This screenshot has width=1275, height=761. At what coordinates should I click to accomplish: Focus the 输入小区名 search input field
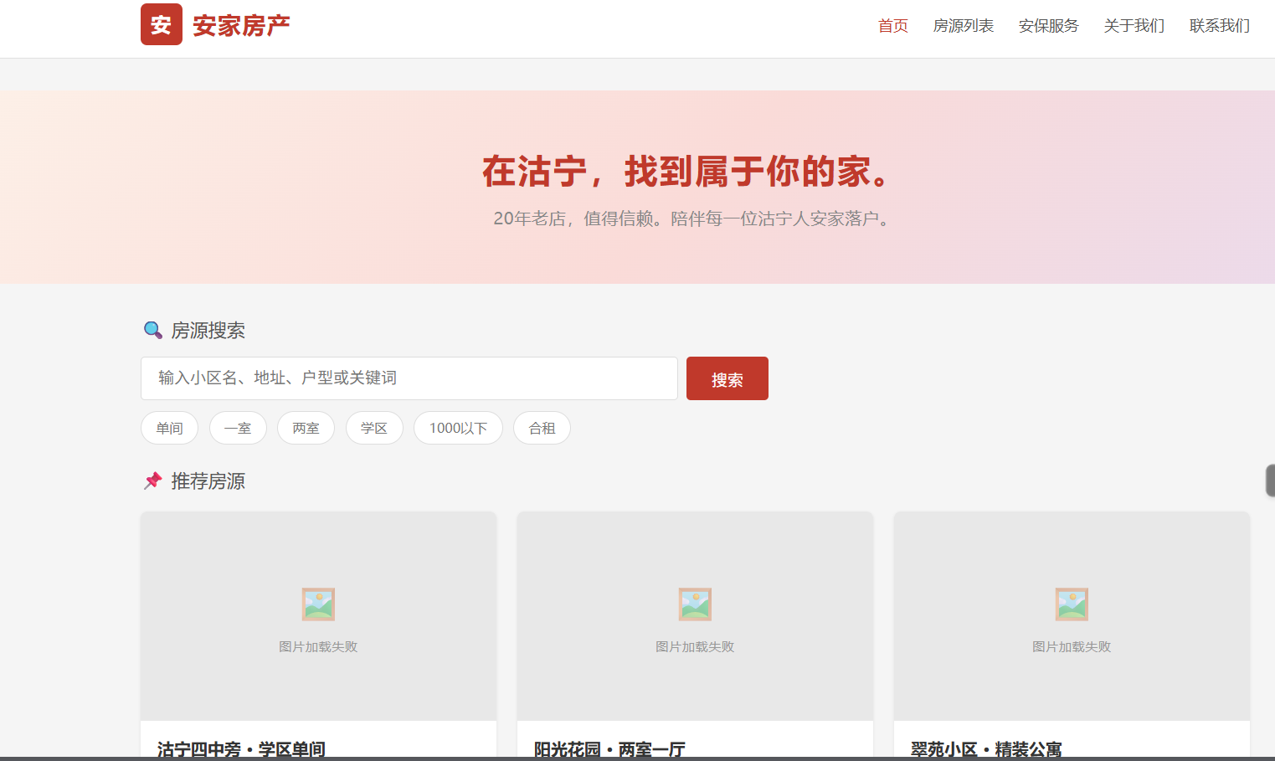coord(409,378)
